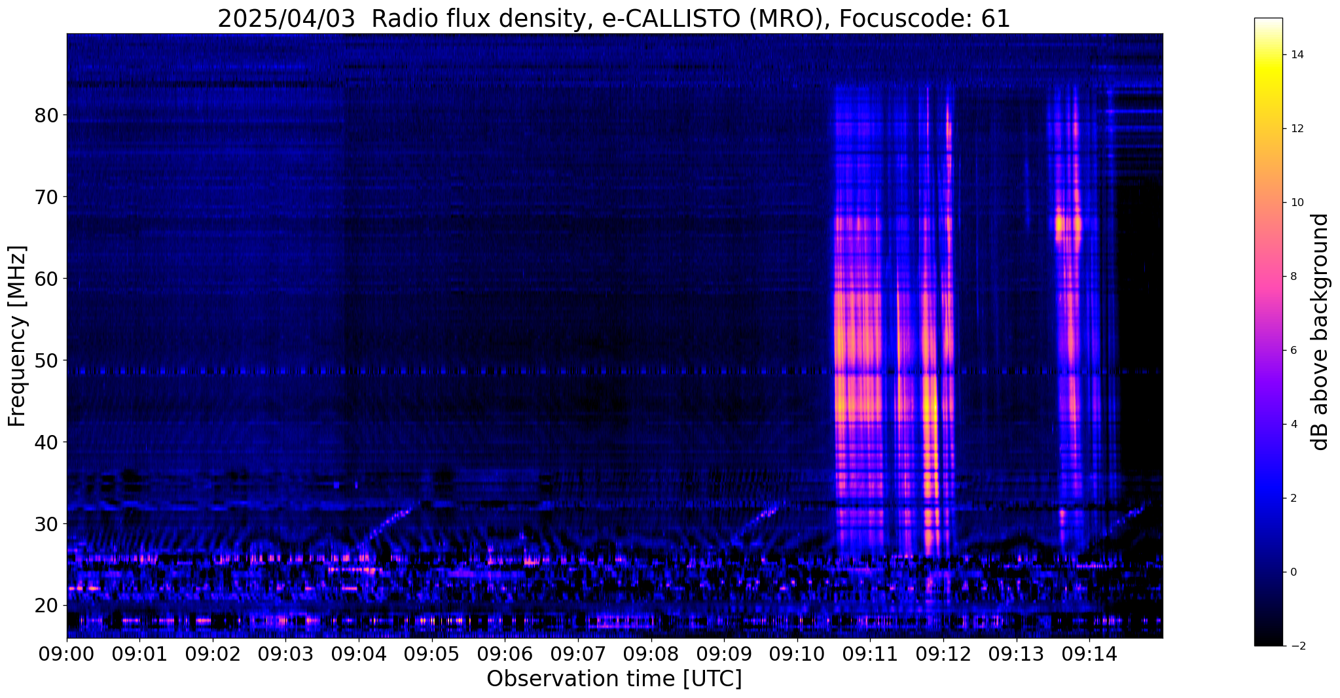The image size is (1340, 698).
Task: Click the 40 MHz frequency tick label
Action: tap(45, 442)
